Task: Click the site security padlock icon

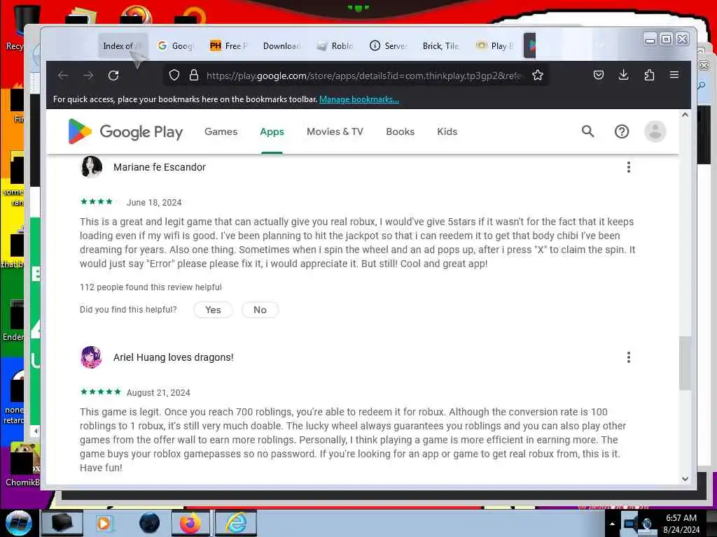Action: pos(194,76)
